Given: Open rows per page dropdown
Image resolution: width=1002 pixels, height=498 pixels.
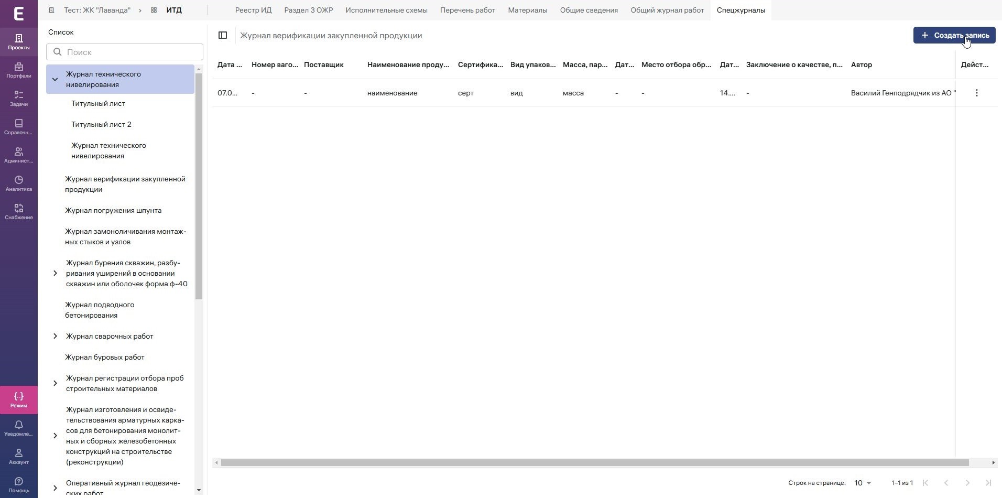Looking at the screenshot, I should (863, 483).
